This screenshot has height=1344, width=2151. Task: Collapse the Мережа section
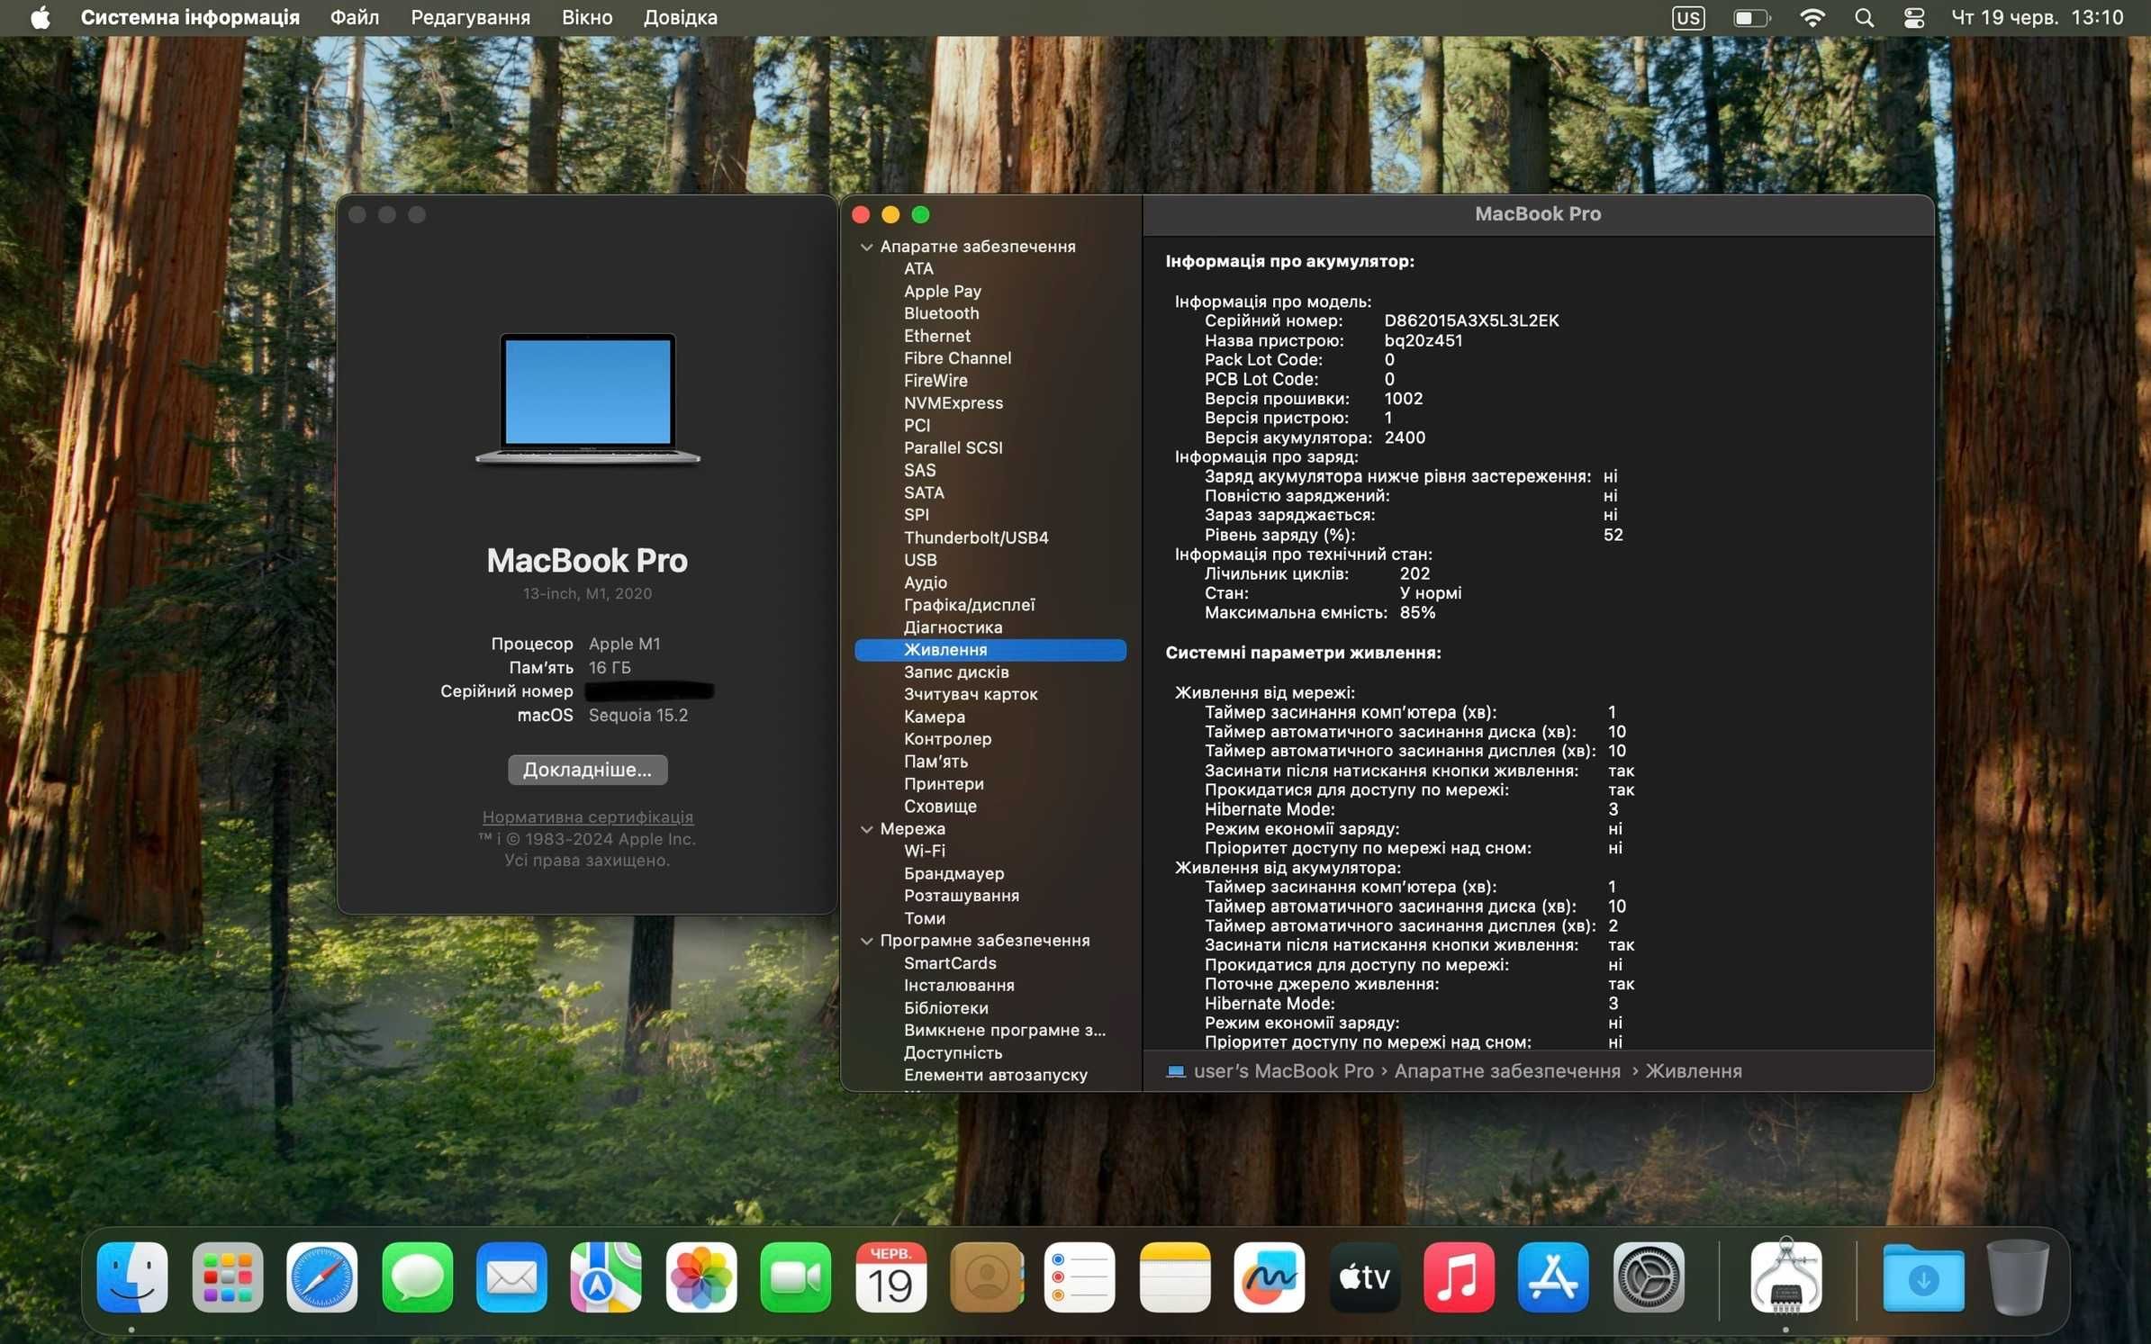[x=866, y=829]
